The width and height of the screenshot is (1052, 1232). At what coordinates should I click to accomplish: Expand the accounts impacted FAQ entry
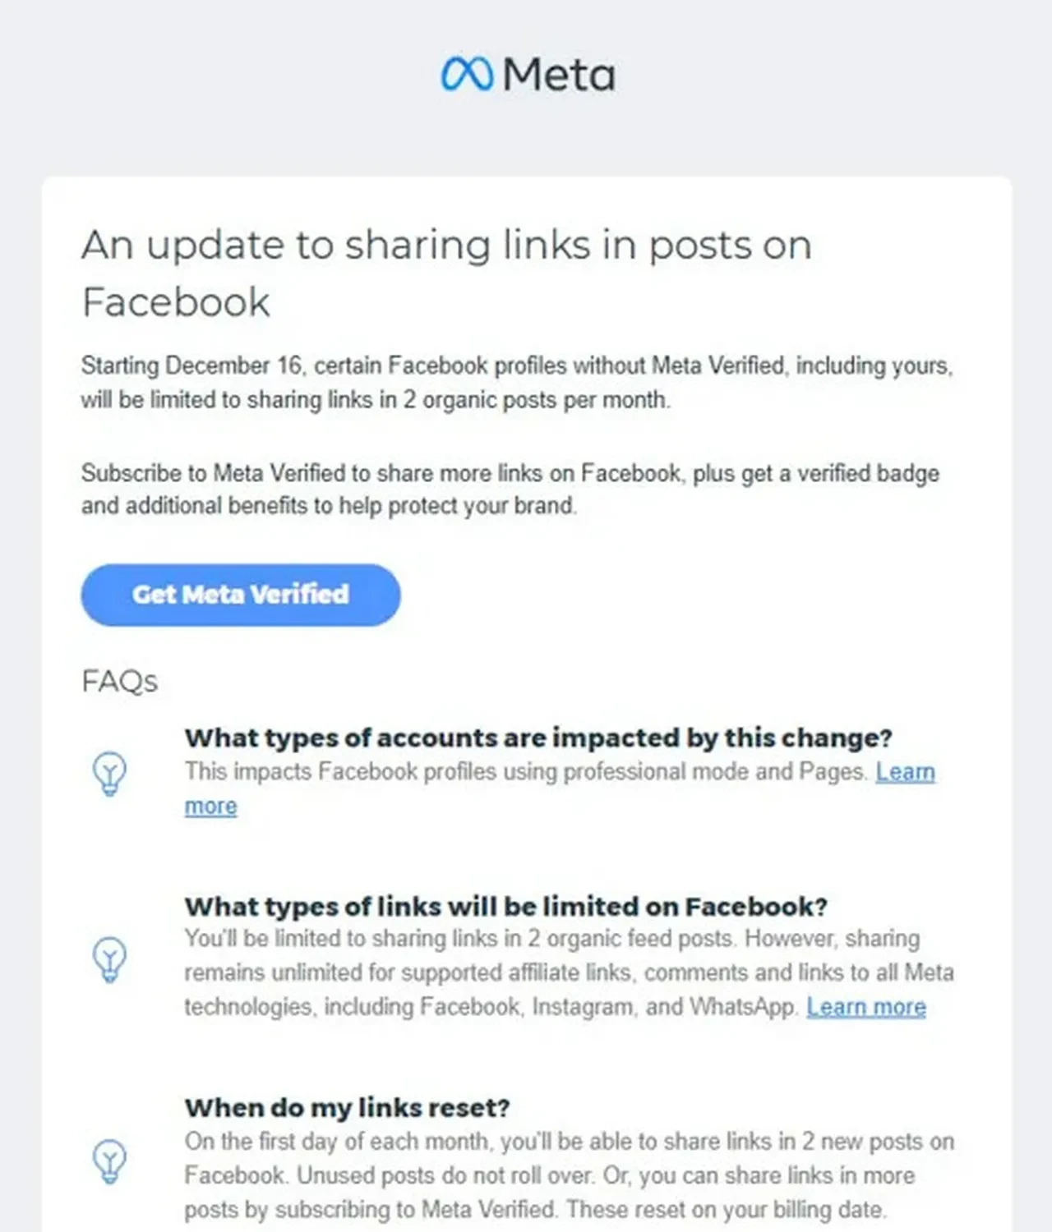538,738
